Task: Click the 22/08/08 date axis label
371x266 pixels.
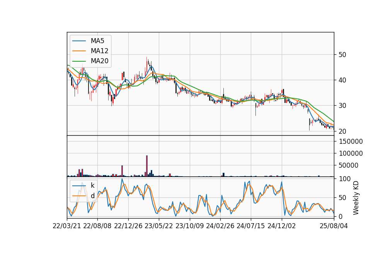Action: 97,226
